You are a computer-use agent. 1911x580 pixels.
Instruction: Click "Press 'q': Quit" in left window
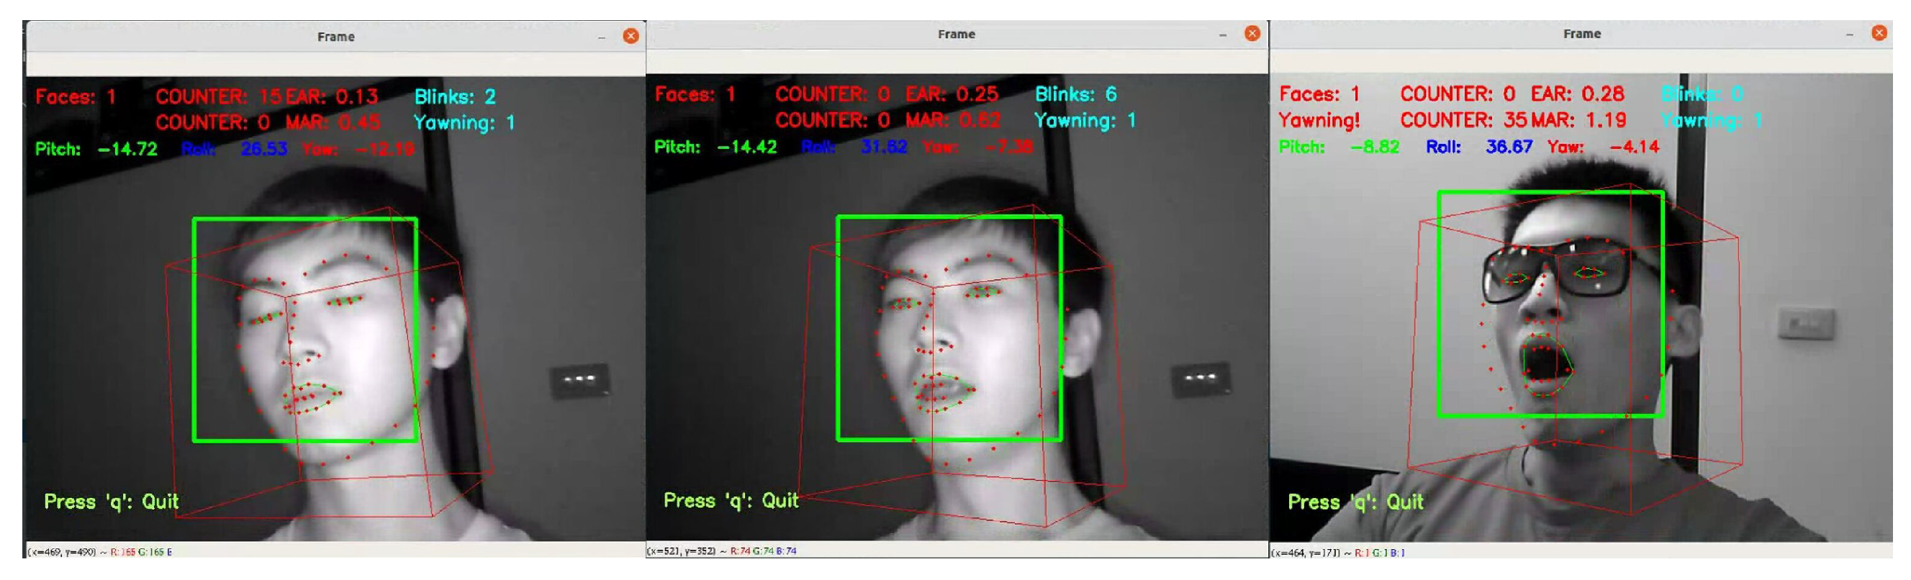(x=112, y=502)
